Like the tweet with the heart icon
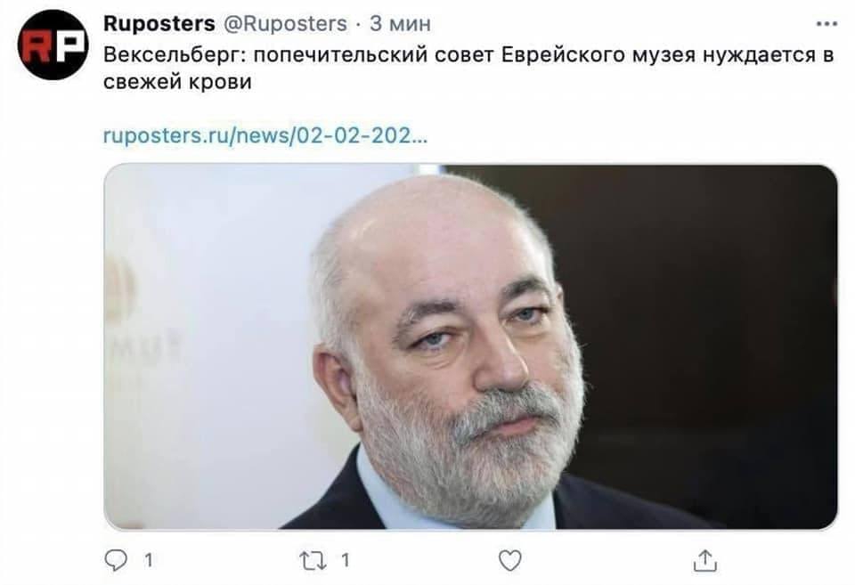Screen dimensions: 855x585 pos(509,560)
